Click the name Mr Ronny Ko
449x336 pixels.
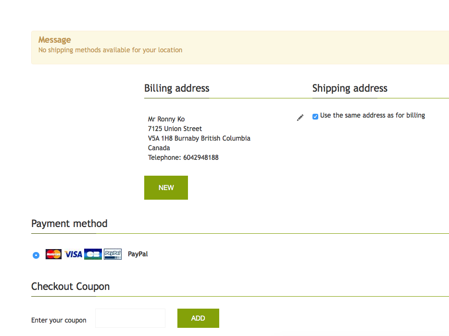[x=166, y=119]
